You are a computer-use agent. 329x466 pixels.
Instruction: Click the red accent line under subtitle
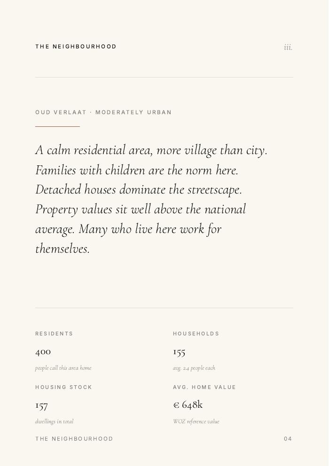pos(57,126)
